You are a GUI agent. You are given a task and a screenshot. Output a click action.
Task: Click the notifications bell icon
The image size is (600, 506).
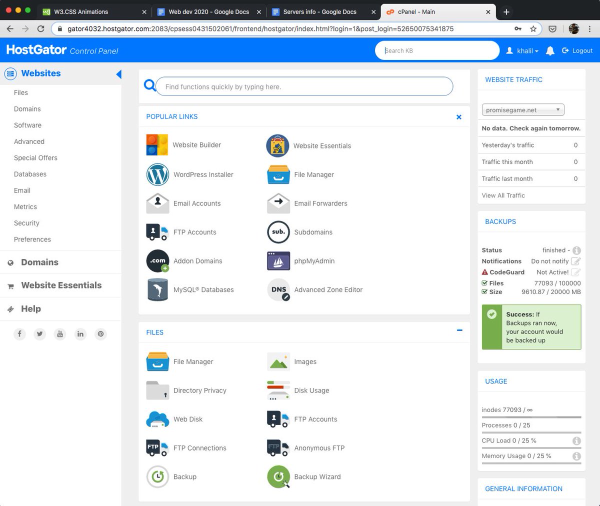tap(550, 51)
